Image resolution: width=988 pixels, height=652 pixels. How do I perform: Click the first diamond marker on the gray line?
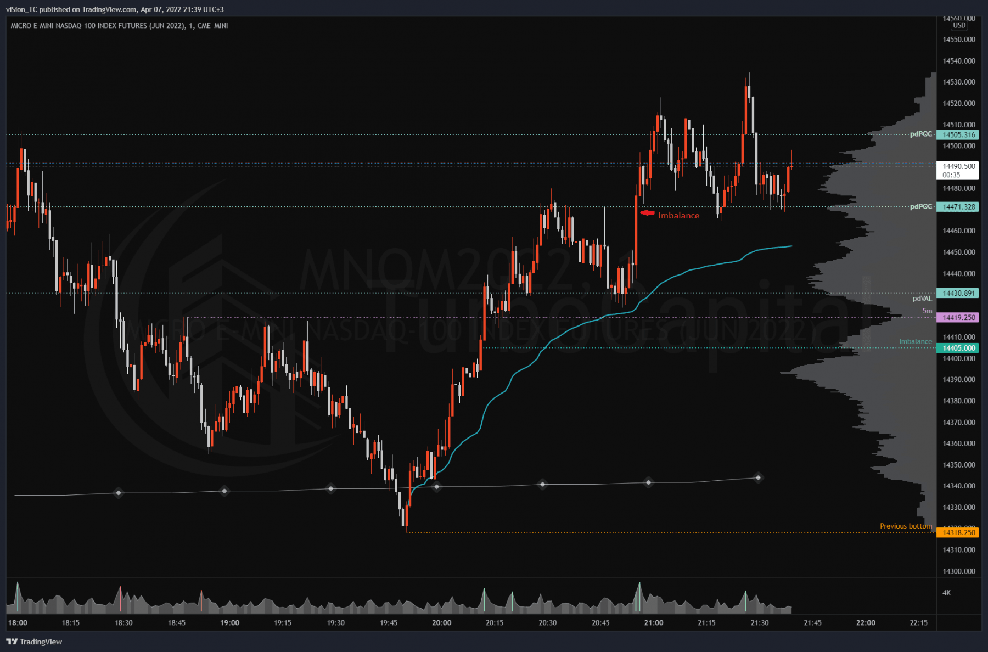pos(118,493)
